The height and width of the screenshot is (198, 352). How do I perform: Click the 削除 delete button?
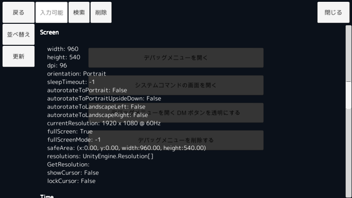point(101,12)
